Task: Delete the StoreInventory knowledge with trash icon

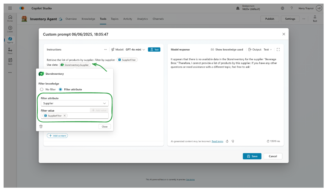Action: 41,126
